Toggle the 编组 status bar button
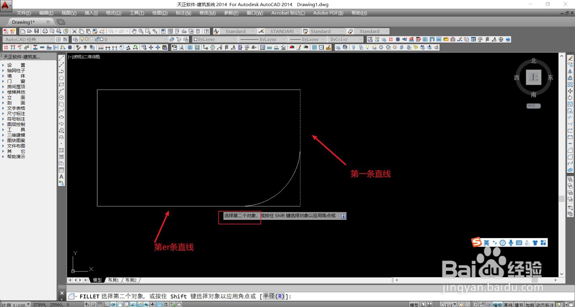Image resolution: width=575 pixels, height=307 pixels. [497, 304]
